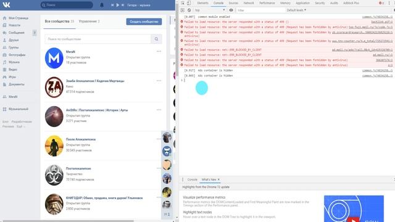The width and height of the screenshot is (395, 222).
Task: Click the red error count badge in DevTools
Action: point(381,3)
